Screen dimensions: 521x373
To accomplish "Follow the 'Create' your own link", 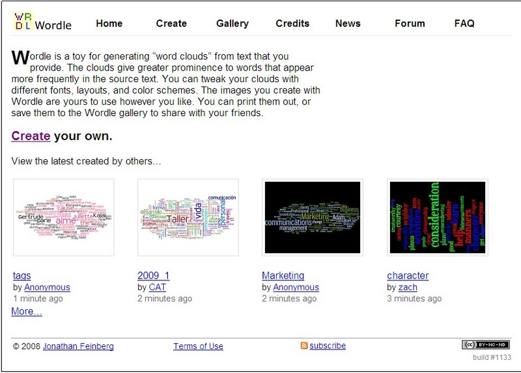I will (31, 136).
